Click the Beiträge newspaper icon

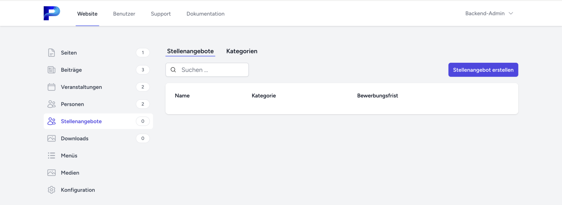coord(52,70)
